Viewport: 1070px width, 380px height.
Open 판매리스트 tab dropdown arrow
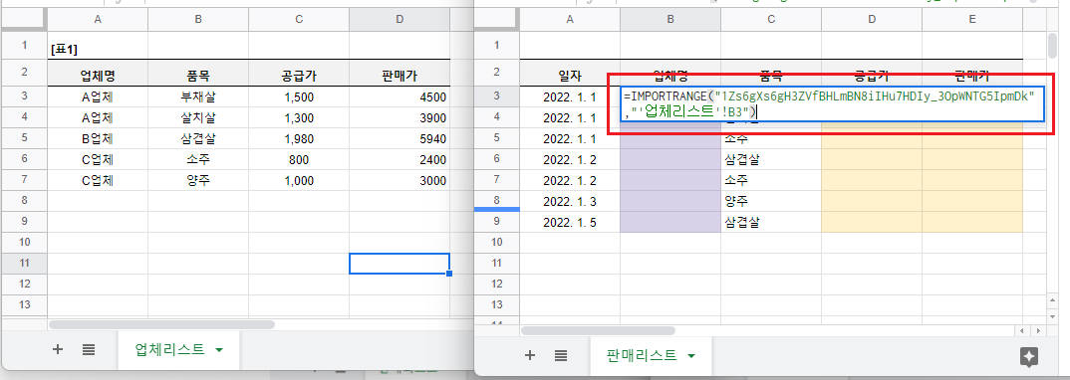tap(691, 355)
